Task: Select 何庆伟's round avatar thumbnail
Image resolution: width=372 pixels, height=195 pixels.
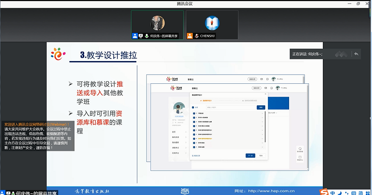Action: point(157,23)
